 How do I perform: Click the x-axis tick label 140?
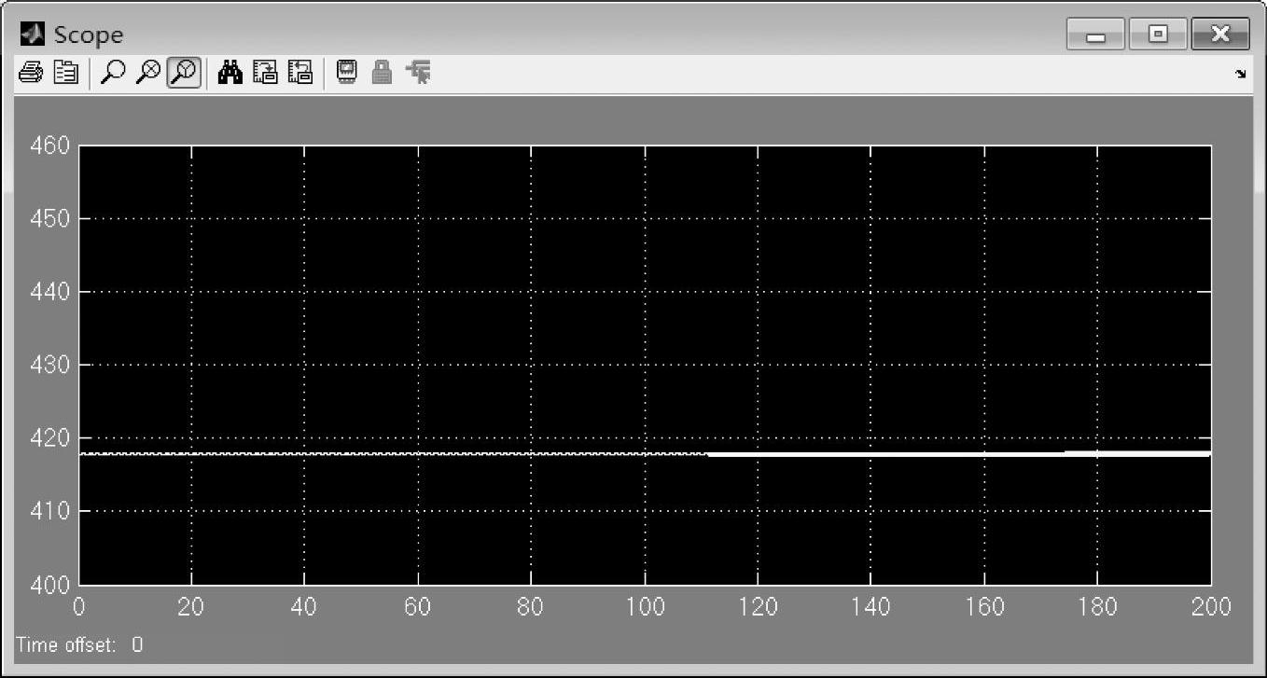tap(870, 608)
